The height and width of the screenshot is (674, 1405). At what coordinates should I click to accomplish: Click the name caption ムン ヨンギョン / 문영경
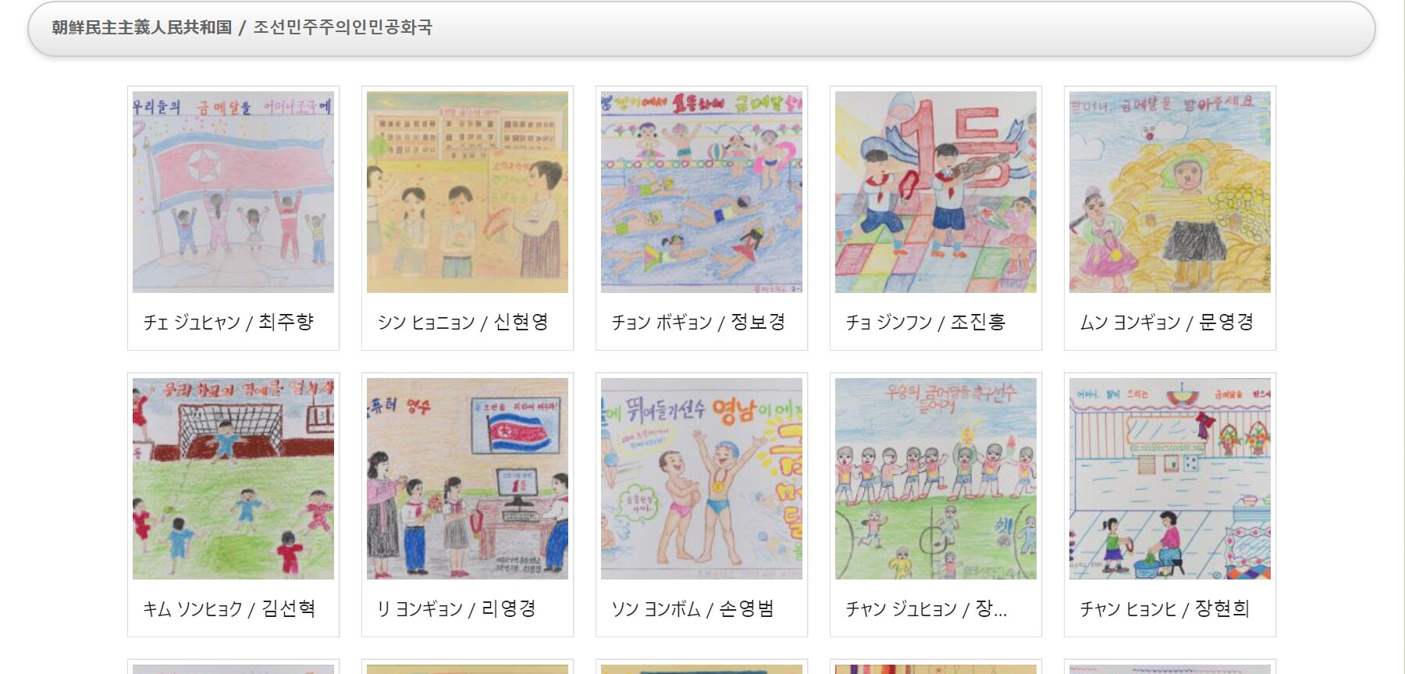1167,322
